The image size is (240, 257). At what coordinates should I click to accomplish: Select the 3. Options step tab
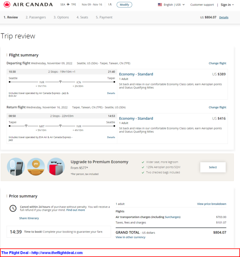[61, 17]
